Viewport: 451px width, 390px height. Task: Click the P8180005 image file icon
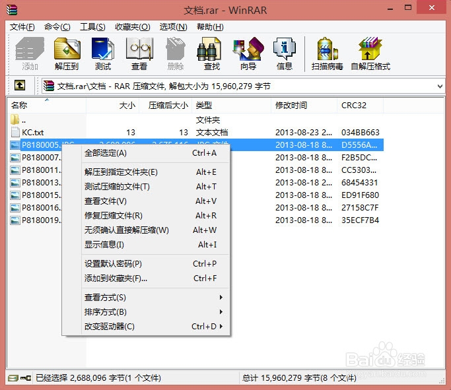tap(15, 145)
